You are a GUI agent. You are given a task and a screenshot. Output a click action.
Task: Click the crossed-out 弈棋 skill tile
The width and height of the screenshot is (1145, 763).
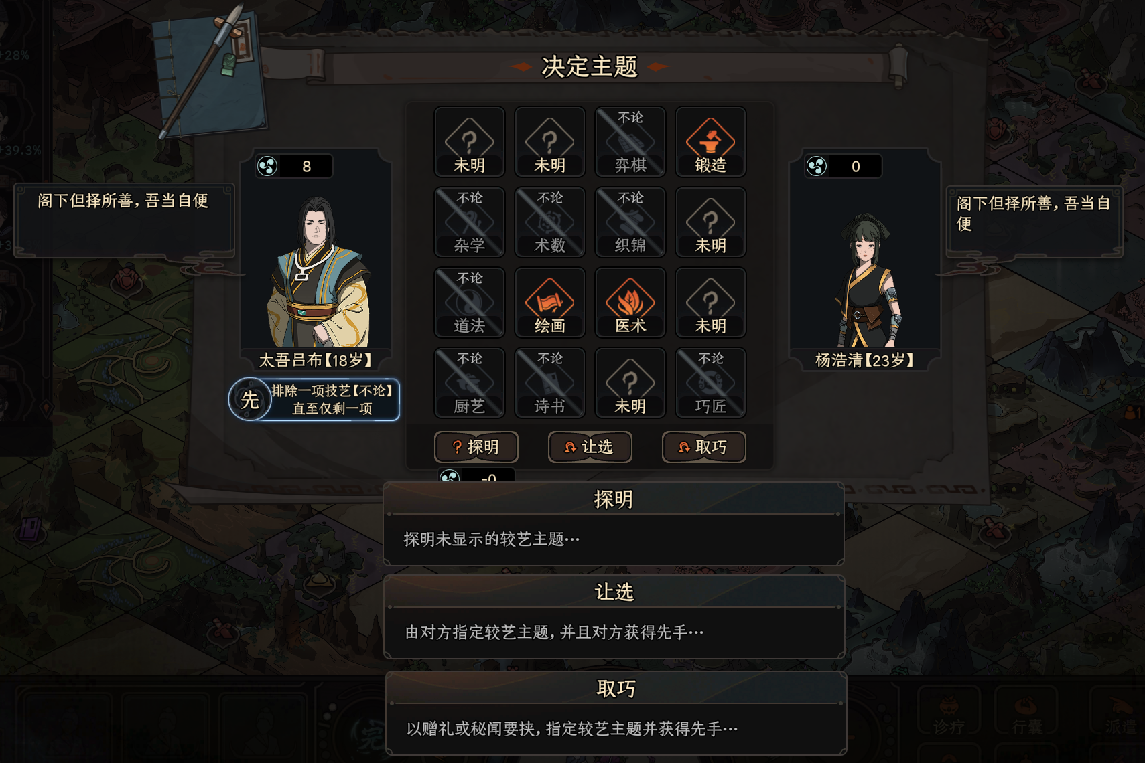point(630,142)
